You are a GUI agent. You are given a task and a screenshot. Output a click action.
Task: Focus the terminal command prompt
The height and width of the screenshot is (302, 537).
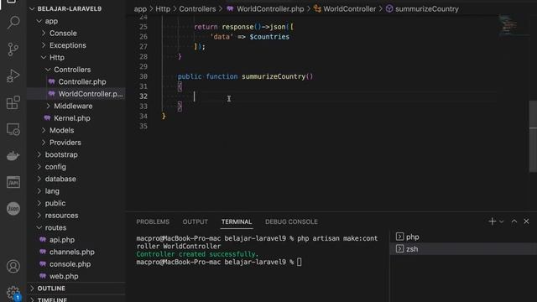pos(299,263)
